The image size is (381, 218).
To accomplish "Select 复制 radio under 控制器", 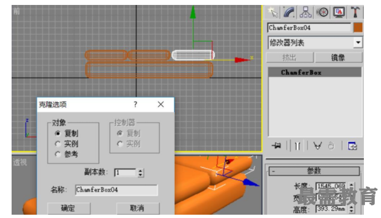I will [120, 133].
